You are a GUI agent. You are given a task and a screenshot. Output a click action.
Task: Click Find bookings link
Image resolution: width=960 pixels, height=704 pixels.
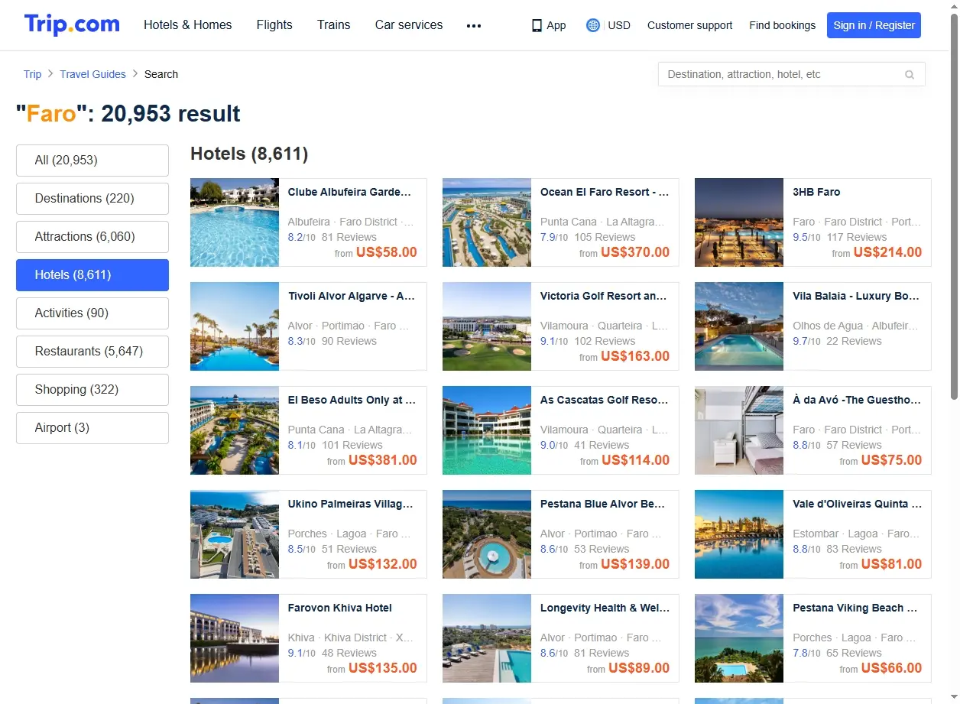point(782,25)
